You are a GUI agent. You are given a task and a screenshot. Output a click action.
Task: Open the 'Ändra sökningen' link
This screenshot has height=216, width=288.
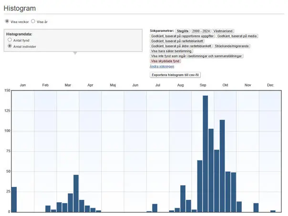162,66
